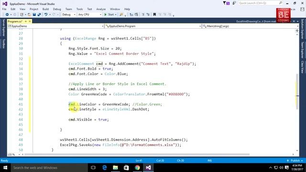Click the New Project toolbar icon

tap(22, 15)
